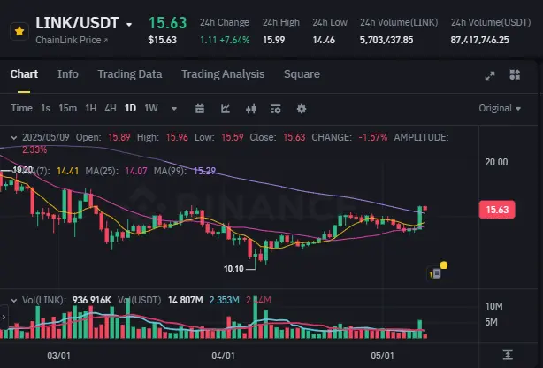Viewport: 543px width, 368px height.
Task: Toggle the favorite star for LINK/USDT
Action: [x=19, y=32]
